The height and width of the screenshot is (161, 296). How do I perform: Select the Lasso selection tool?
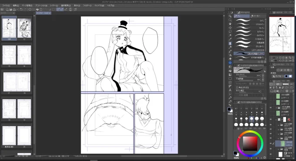(230, 31)
